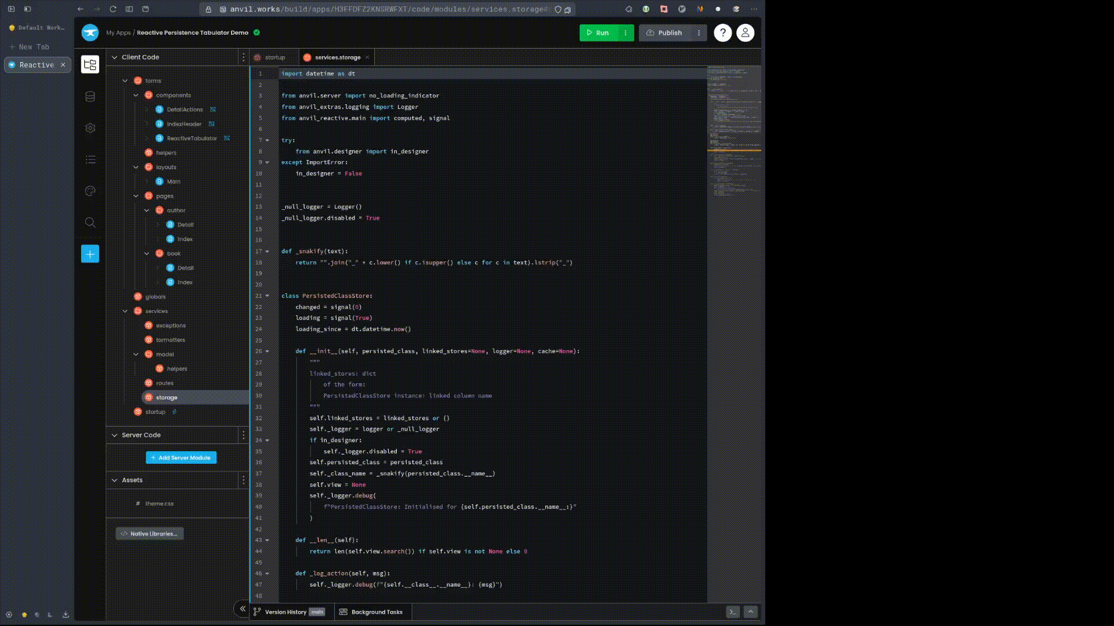
Task: Collapse the pages folder
Action: [x=136, y=196]
